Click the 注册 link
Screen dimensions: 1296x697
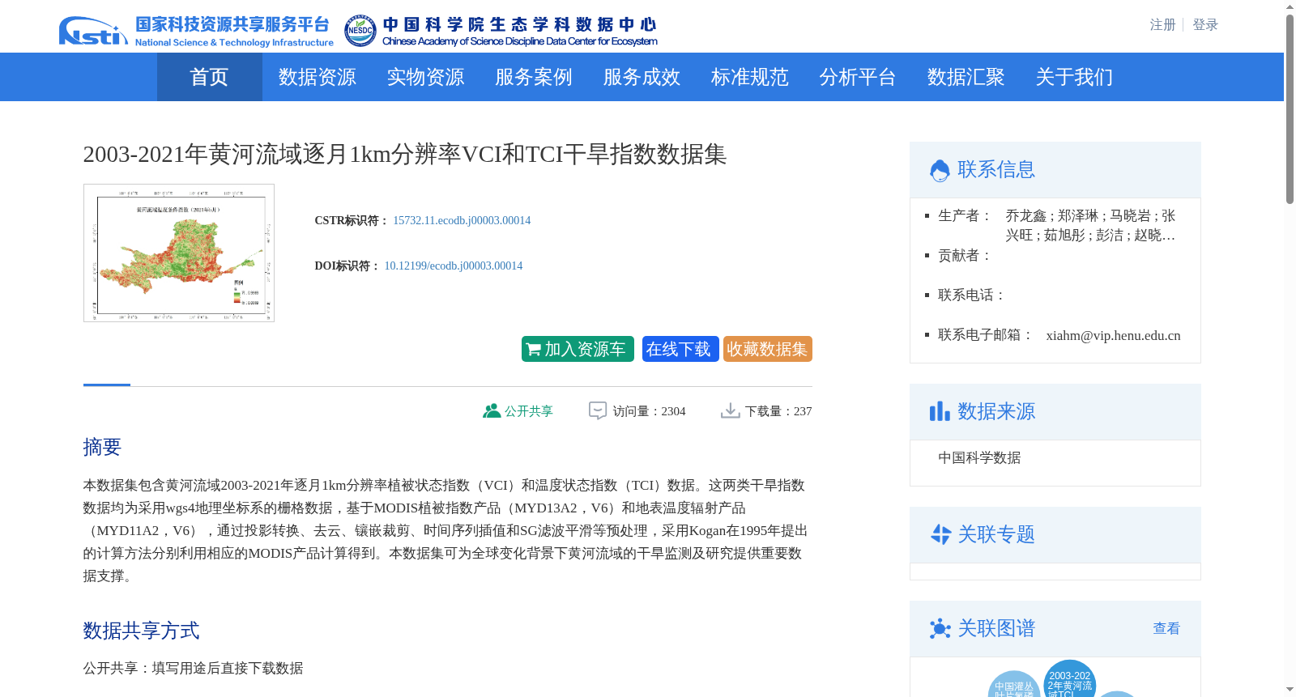tap(1162, 25)
